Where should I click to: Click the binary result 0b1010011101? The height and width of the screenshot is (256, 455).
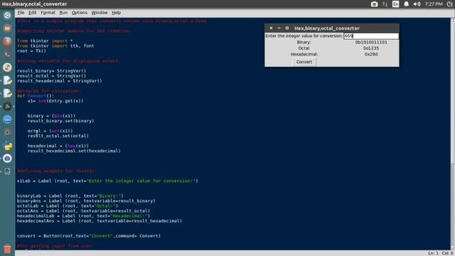pos(371,42)
